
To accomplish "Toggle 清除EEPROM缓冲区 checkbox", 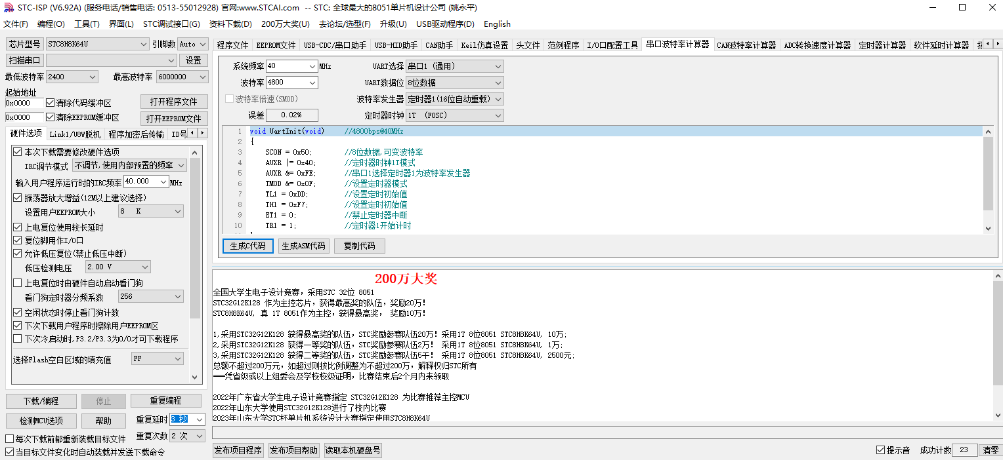I will pyautogui.click(x=51, y=117).
